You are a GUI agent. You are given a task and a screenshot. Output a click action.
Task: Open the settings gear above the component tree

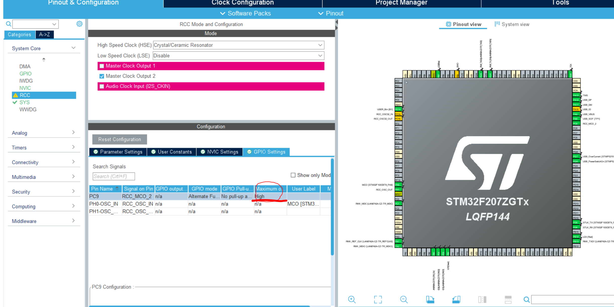pyautogui.click(x=79, y=24)
